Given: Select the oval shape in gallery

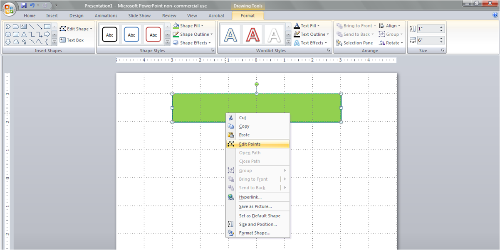Looking at the screenshot, I should click(8, 34).
